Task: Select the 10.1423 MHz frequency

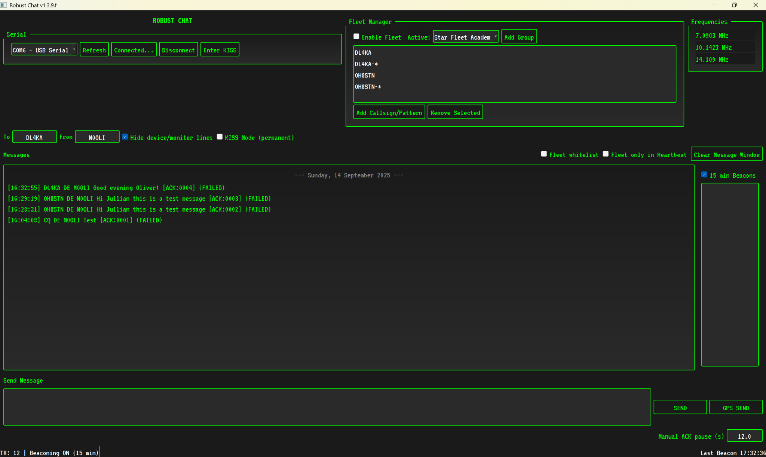Action: pos(724,47)
